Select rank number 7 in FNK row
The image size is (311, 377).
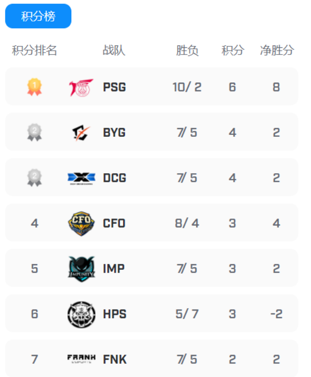[34, 359]
